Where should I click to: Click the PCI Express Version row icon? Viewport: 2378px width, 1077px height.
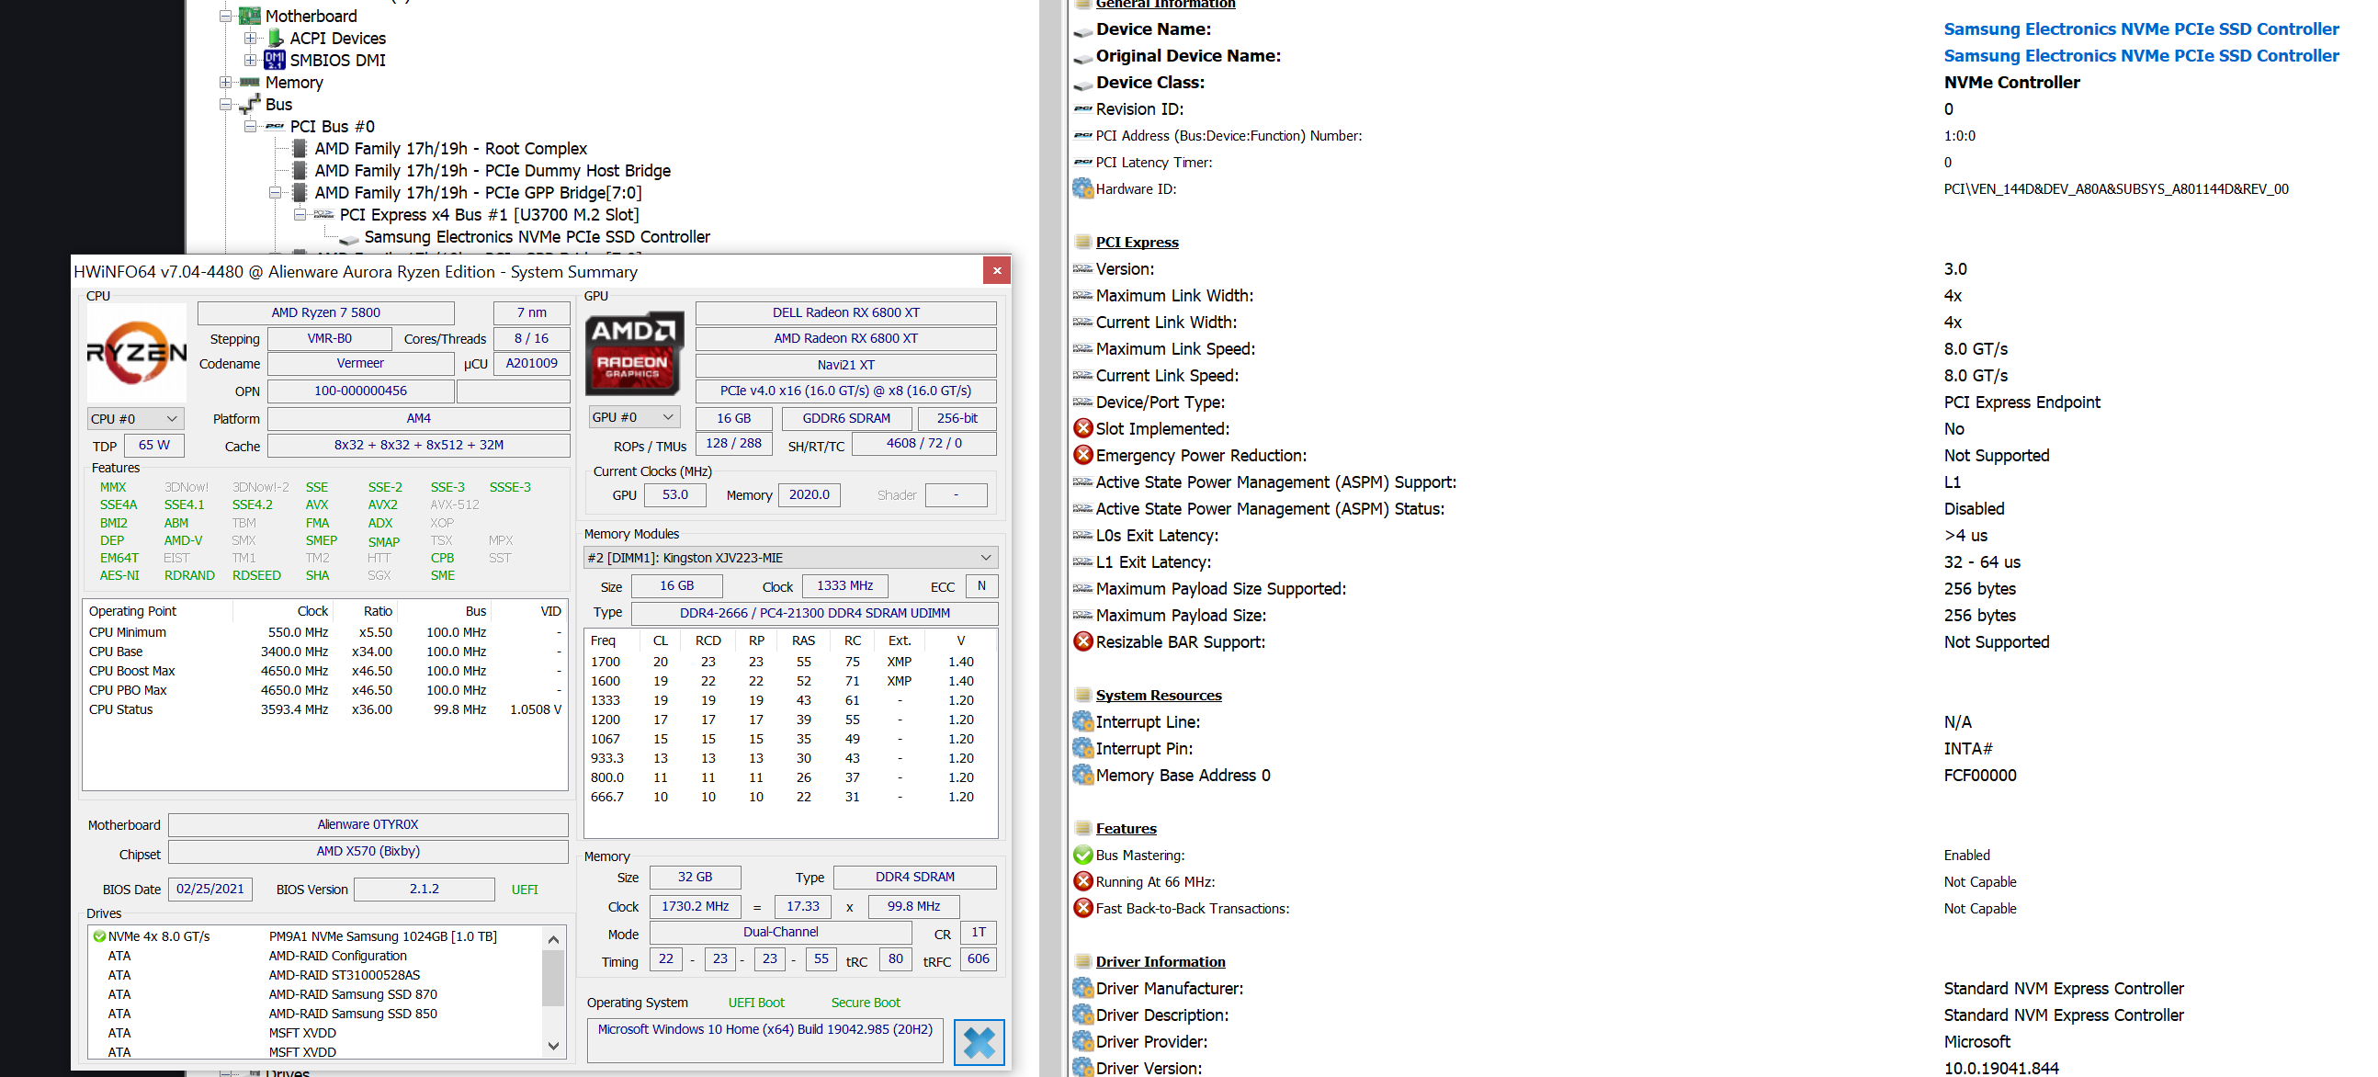1082,269
